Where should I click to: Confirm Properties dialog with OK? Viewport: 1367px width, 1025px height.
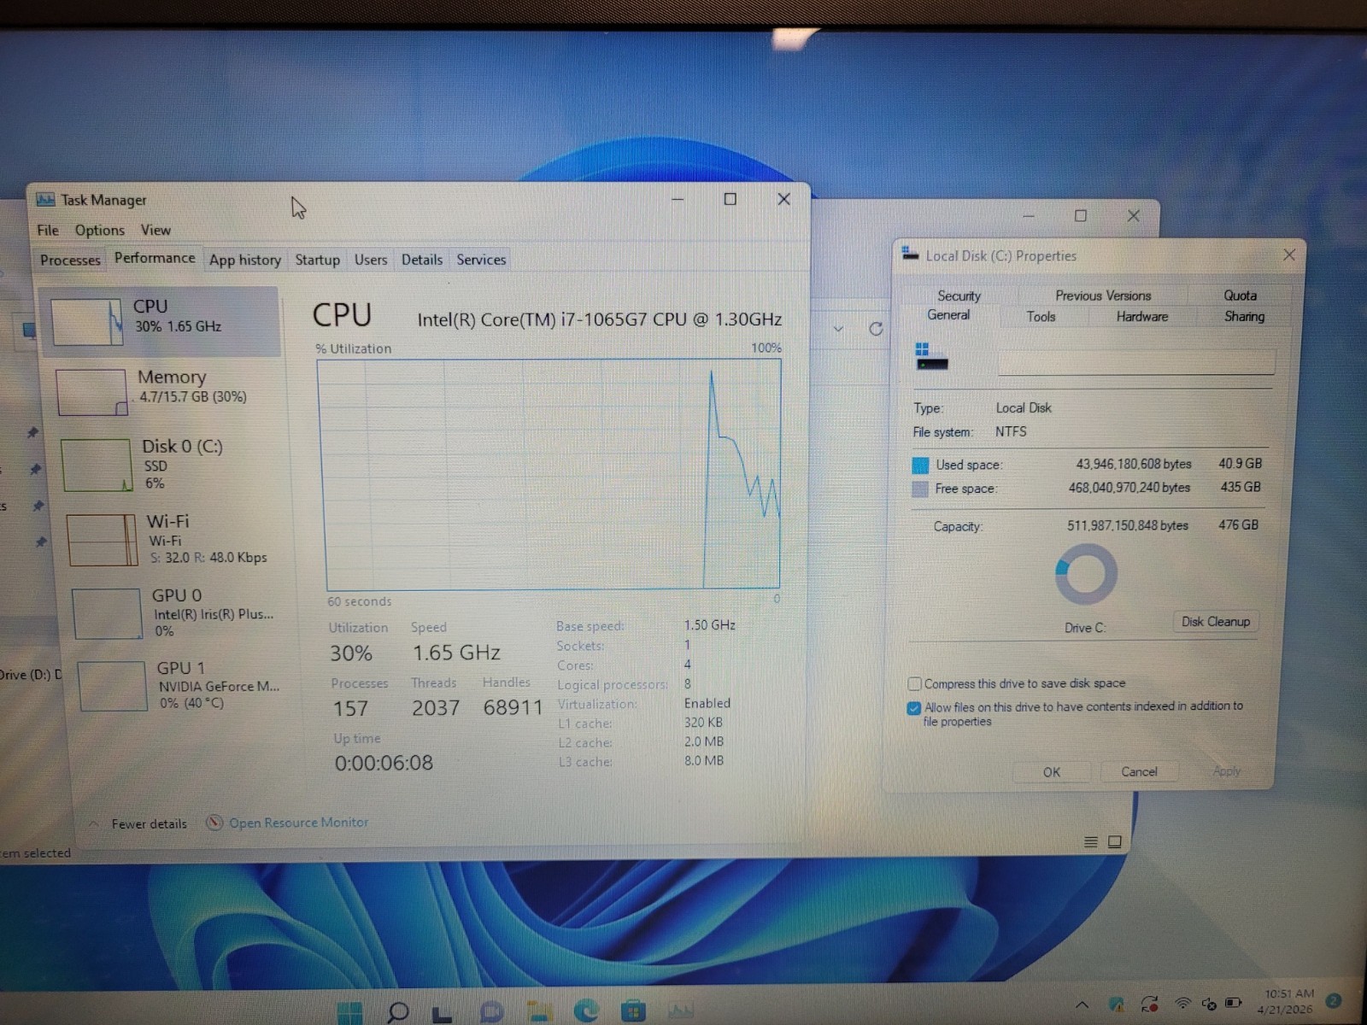pyautogui.click(x=1052, y=772)
